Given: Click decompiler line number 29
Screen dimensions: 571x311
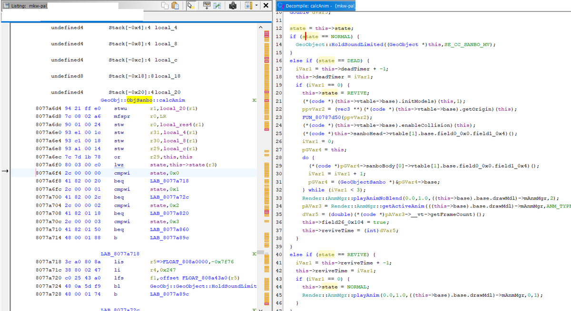Looking at the screenshot, I should pos(279,166).
